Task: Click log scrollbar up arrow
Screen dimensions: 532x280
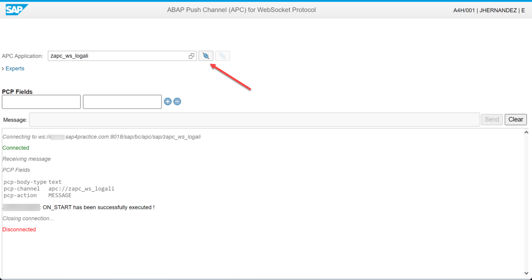Action: [526, 132]
